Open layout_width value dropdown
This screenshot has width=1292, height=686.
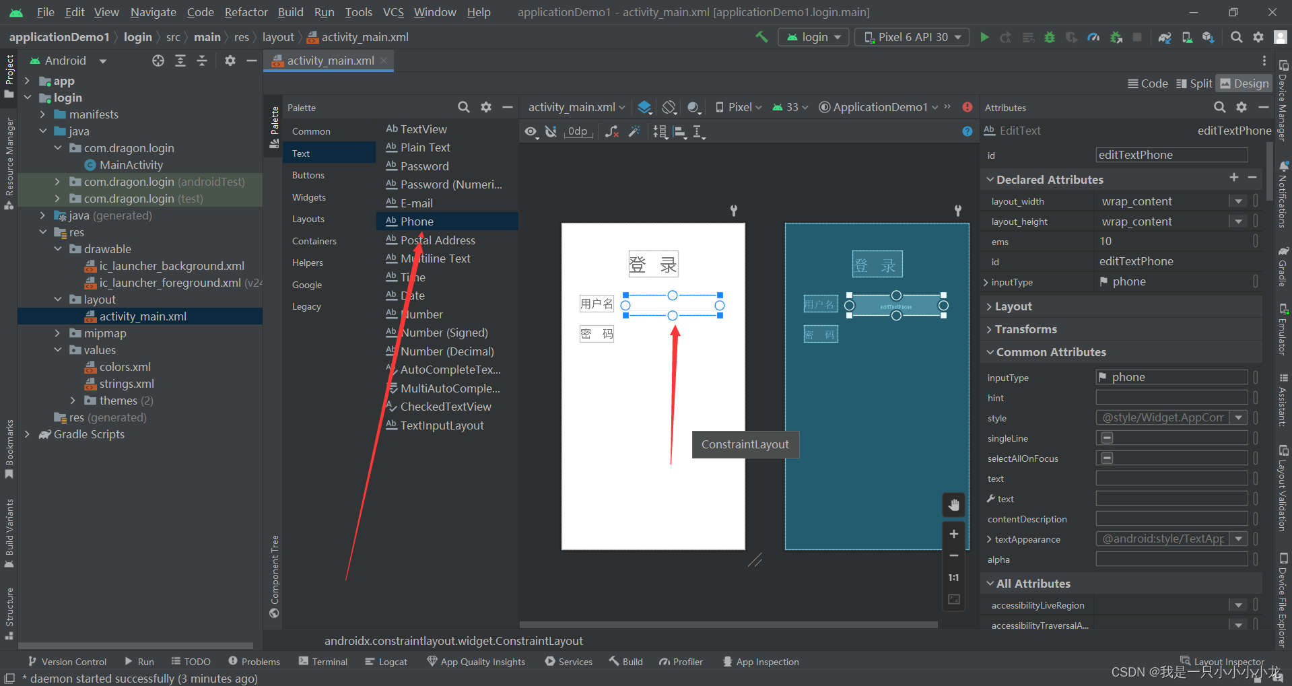tap(1238, 201)
